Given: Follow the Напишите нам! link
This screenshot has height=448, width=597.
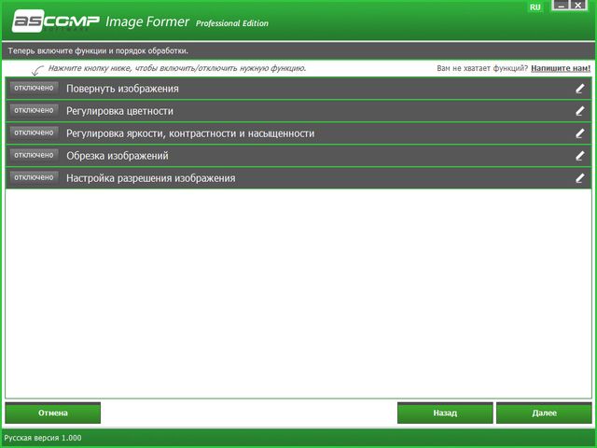Looking at the screenshot, I should point(560,68).
